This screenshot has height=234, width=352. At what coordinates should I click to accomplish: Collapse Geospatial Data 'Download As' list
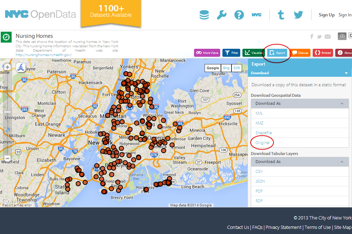point(342,103)
